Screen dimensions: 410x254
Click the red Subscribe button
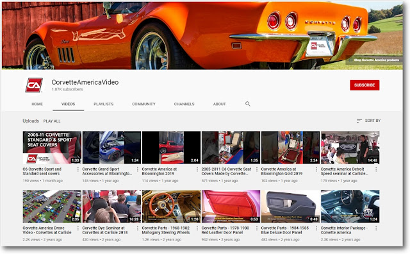pos(365,85)
